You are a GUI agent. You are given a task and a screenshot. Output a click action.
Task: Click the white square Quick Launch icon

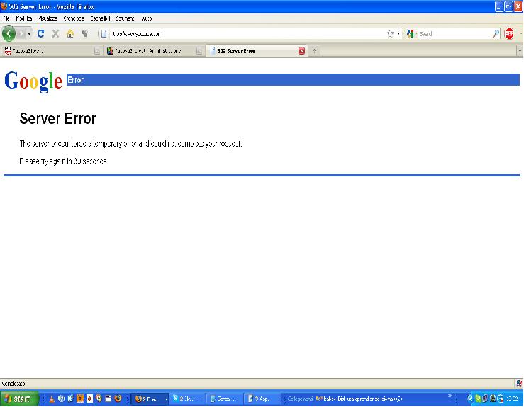coord(89,399)
